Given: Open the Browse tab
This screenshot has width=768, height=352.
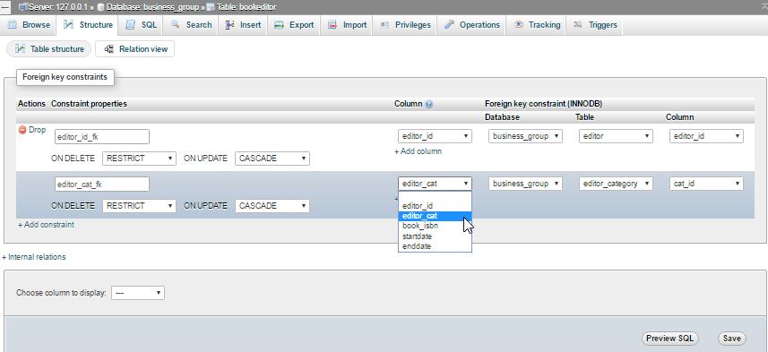Looking at the screenshot, I should [29, 25].
